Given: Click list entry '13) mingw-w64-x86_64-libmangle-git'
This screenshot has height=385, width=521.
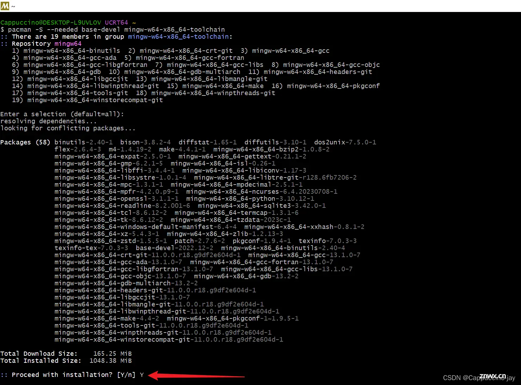Looking at the screenshot, I should tap(202, 79).
